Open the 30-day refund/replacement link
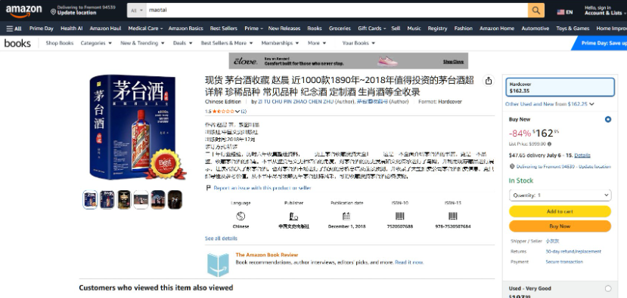Image resolution: width=627 pixels, height=298 pixels. [573, 251]
